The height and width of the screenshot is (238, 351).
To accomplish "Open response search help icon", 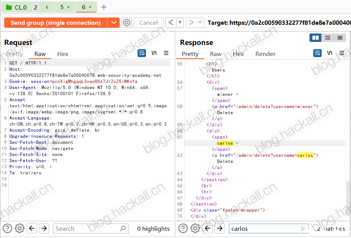I will (x=183, y=228).
